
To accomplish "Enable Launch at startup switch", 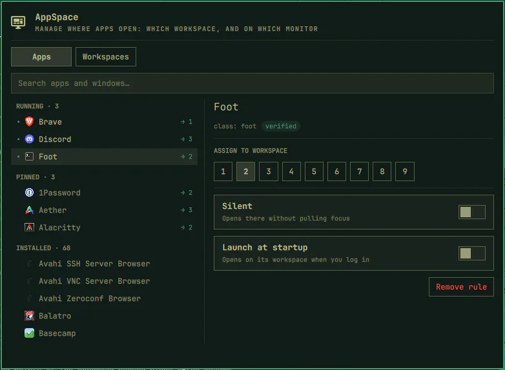I will (x=472, y=253).
